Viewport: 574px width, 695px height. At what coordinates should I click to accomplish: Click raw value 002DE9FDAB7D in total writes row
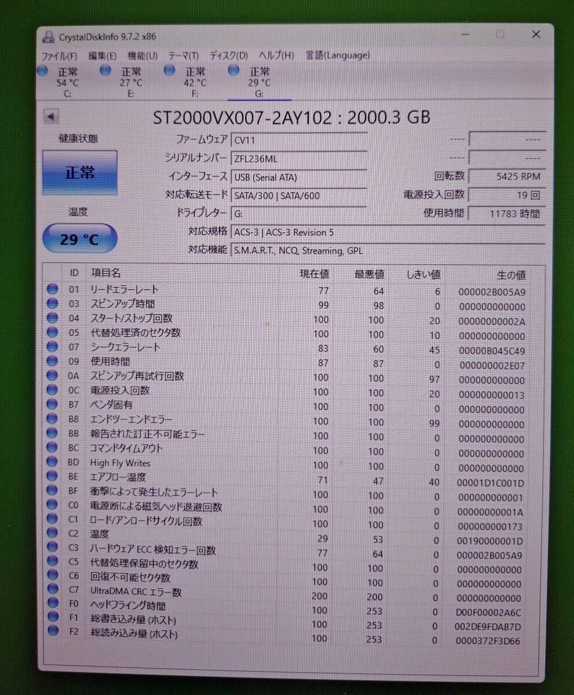tap(489, 627)
